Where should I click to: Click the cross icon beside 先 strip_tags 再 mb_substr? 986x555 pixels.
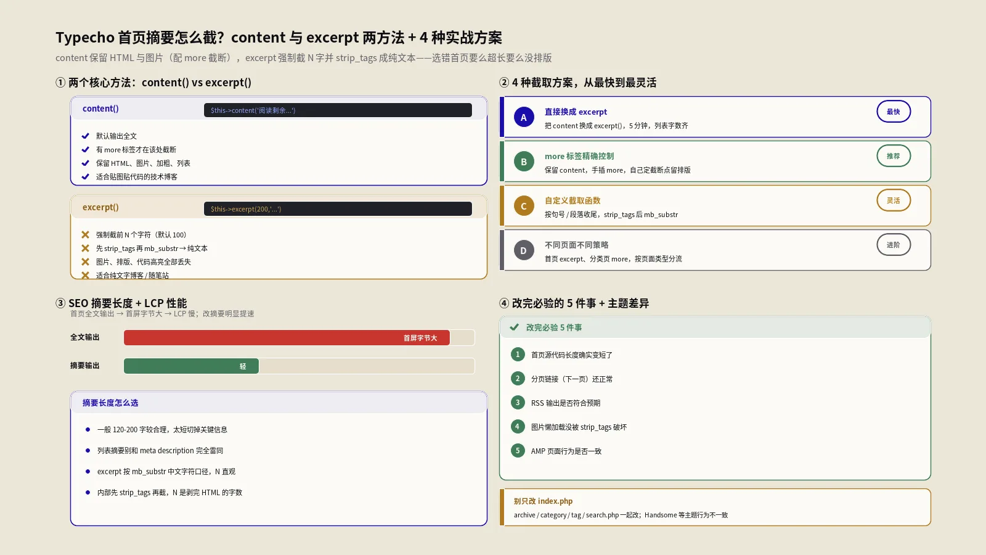[x=86, y=248]
